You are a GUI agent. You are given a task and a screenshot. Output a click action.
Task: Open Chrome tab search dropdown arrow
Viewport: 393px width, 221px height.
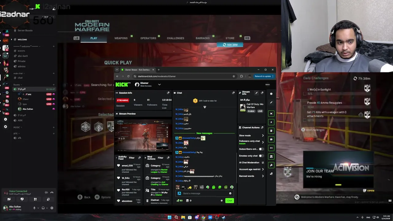coord(117,70)
